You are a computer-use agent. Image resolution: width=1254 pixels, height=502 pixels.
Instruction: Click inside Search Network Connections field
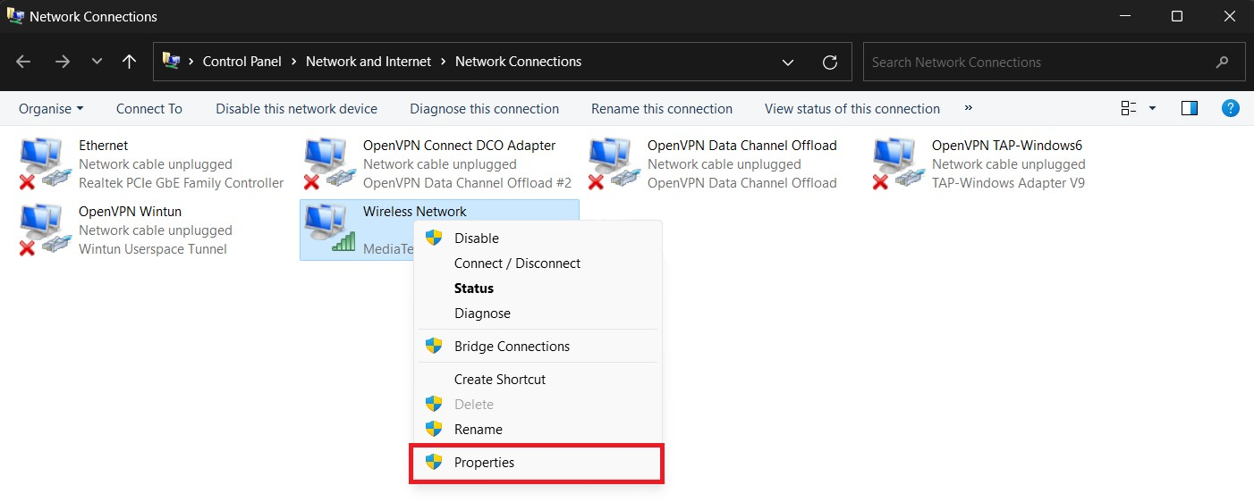point(1038,63)
